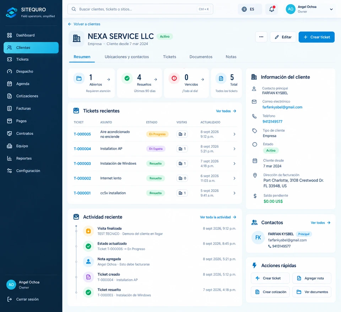Open ticket link T-000001
The image size is (341, 312).
[82, 193]
